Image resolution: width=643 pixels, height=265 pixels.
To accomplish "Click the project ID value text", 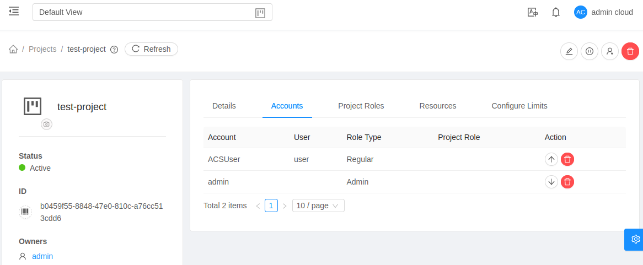I will point(101,212).
